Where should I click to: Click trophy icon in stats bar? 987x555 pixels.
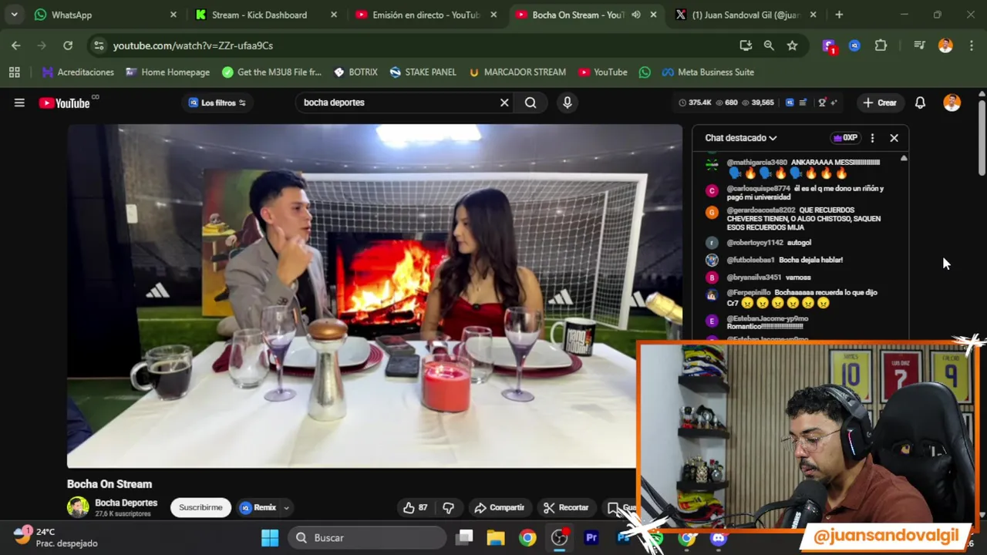pyautogui.click(x=822, y=103)
